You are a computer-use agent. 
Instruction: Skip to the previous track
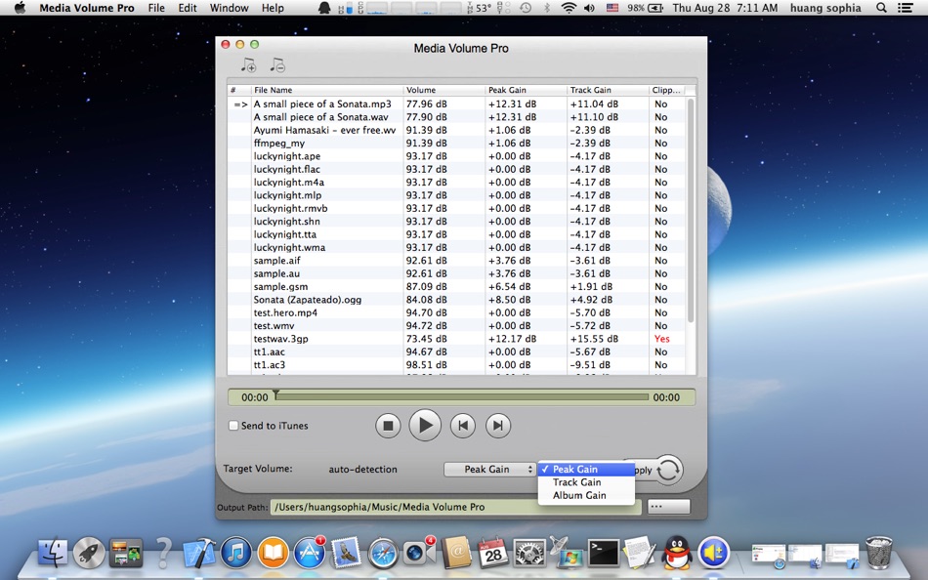coord(463,426)
